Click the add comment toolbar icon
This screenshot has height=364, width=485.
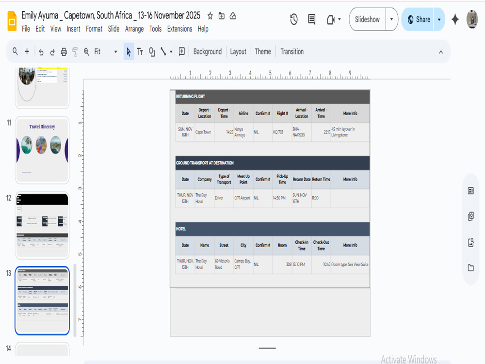pos(182,51)
